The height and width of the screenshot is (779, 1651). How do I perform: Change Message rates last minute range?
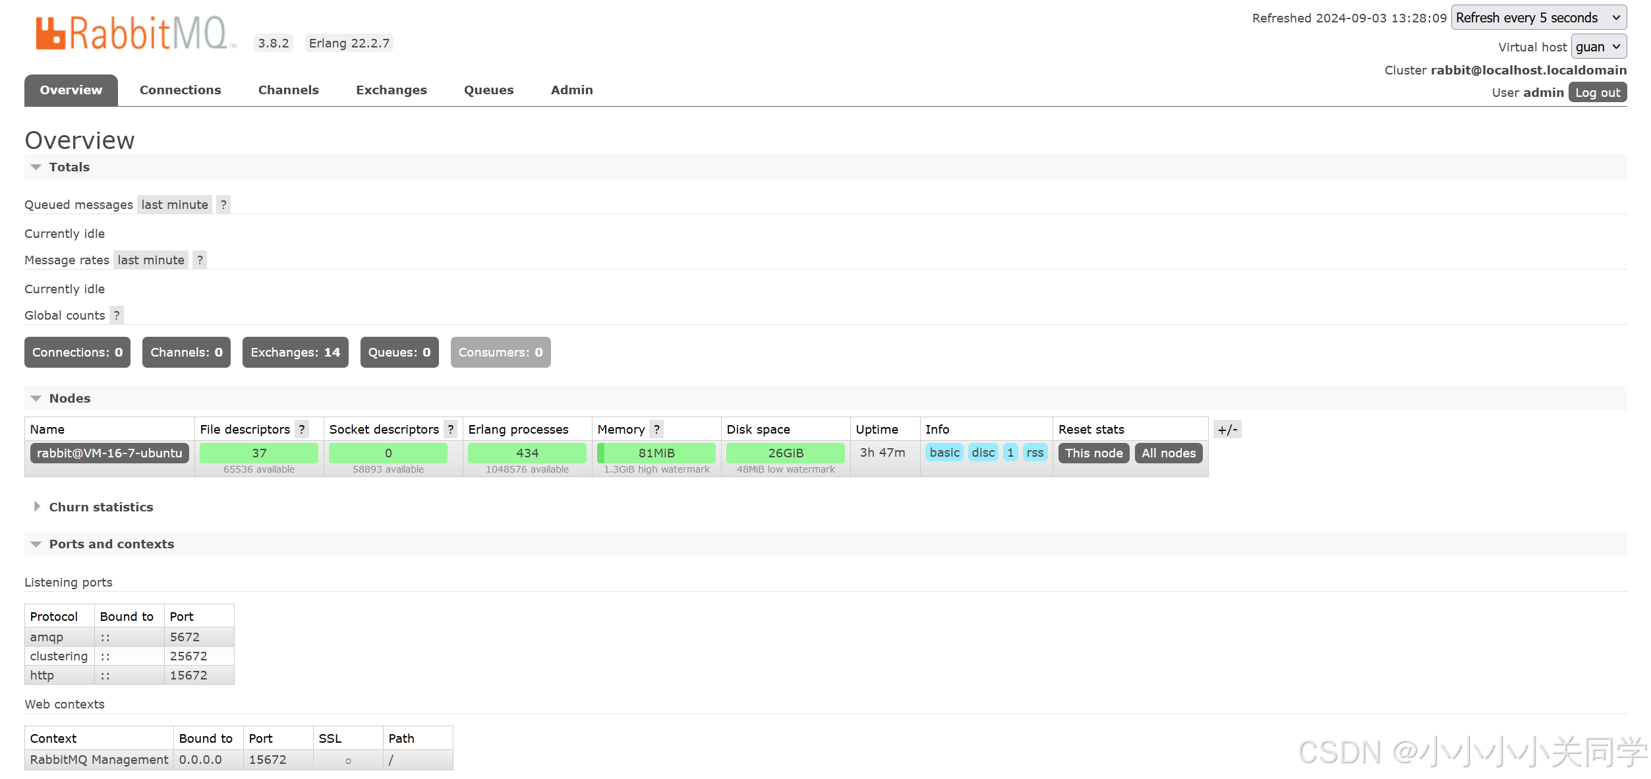pyautogui.click(x=151, y=260)
